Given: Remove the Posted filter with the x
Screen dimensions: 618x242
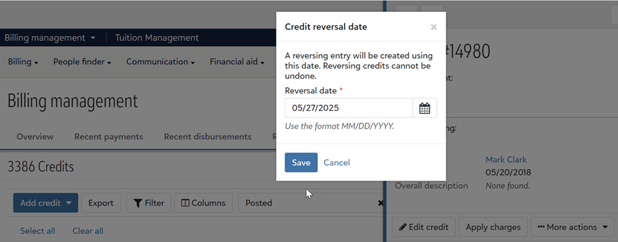Looking at the screenshot, I should pos(380,203).
